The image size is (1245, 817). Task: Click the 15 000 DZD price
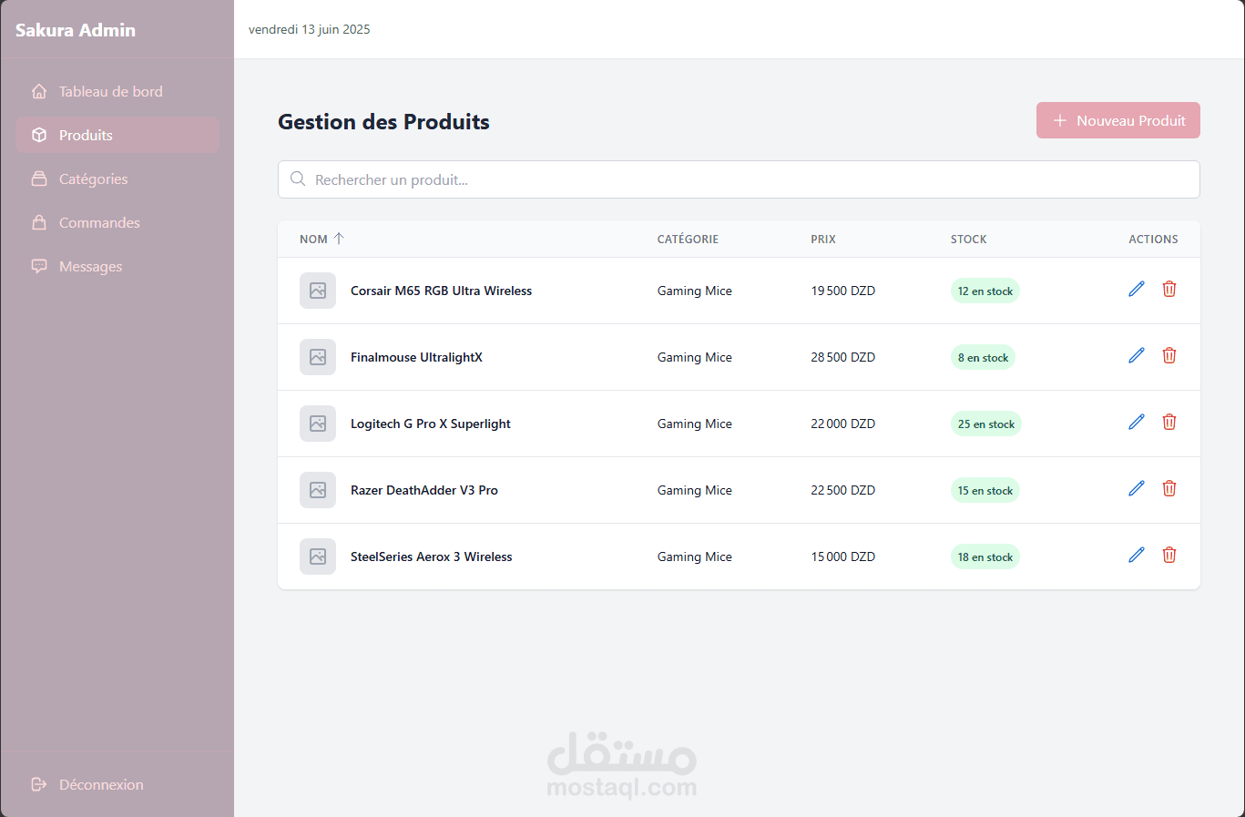pyautogui.click(x=843, y=557)
